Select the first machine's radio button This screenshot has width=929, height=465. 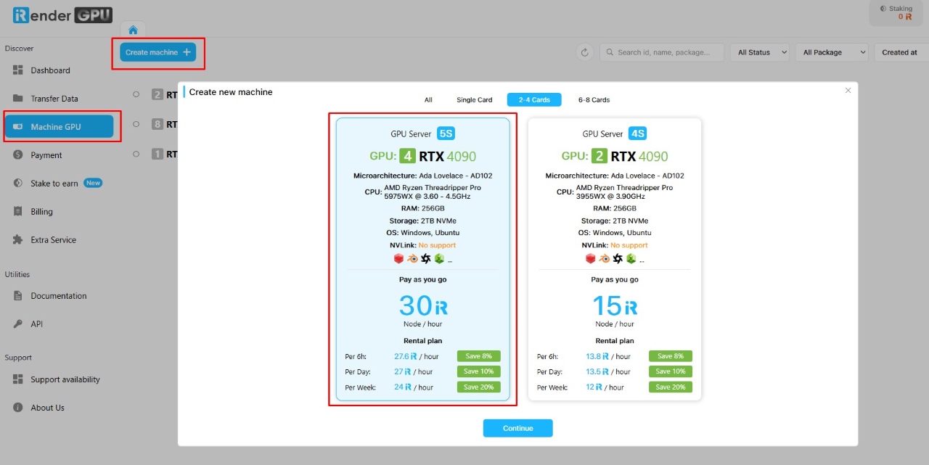coord(136,94)
